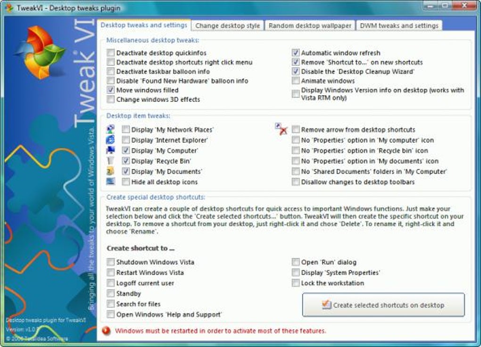The image size is (481, 347).
Task: Click 'Desktop tweaks plugin for TweakVI' sidebar text
Action: coord(46,320)
